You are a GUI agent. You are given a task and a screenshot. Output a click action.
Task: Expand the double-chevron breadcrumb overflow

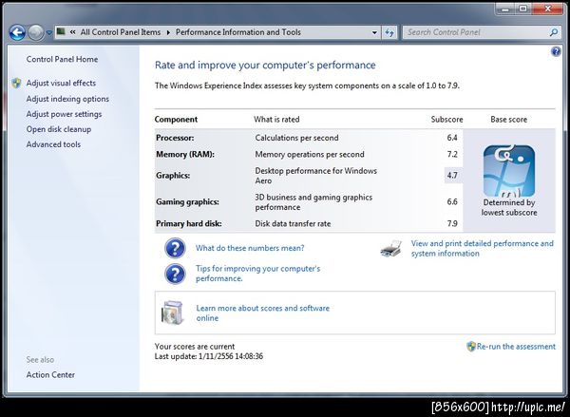click(x=73, y=32)
